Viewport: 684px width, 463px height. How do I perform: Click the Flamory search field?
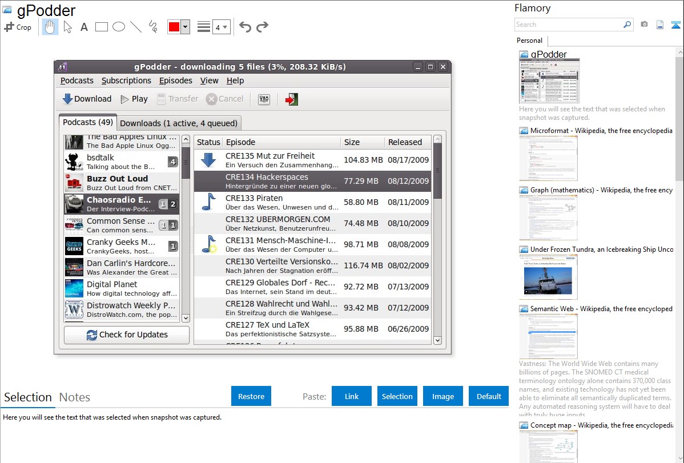point(569,25)
